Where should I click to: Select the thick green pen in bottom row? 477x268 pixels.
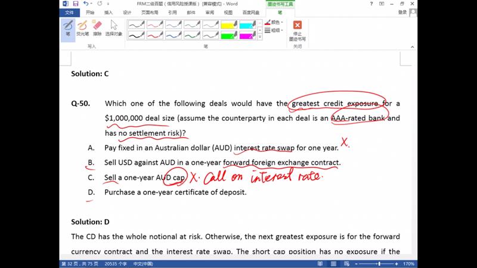[192, 35]
